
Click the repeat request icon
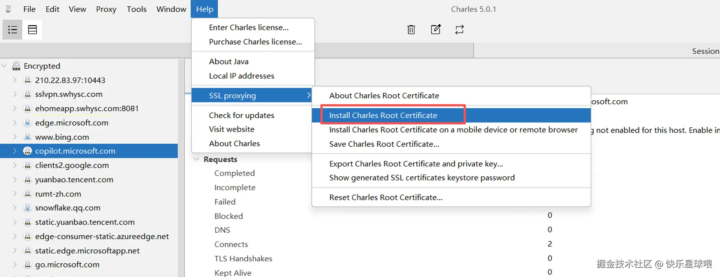click(x=460, y=29)
